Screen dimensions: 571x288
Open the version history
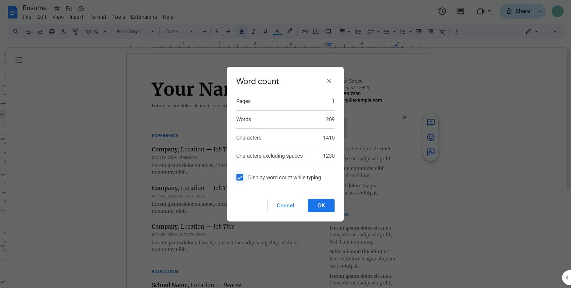(442, 11)
